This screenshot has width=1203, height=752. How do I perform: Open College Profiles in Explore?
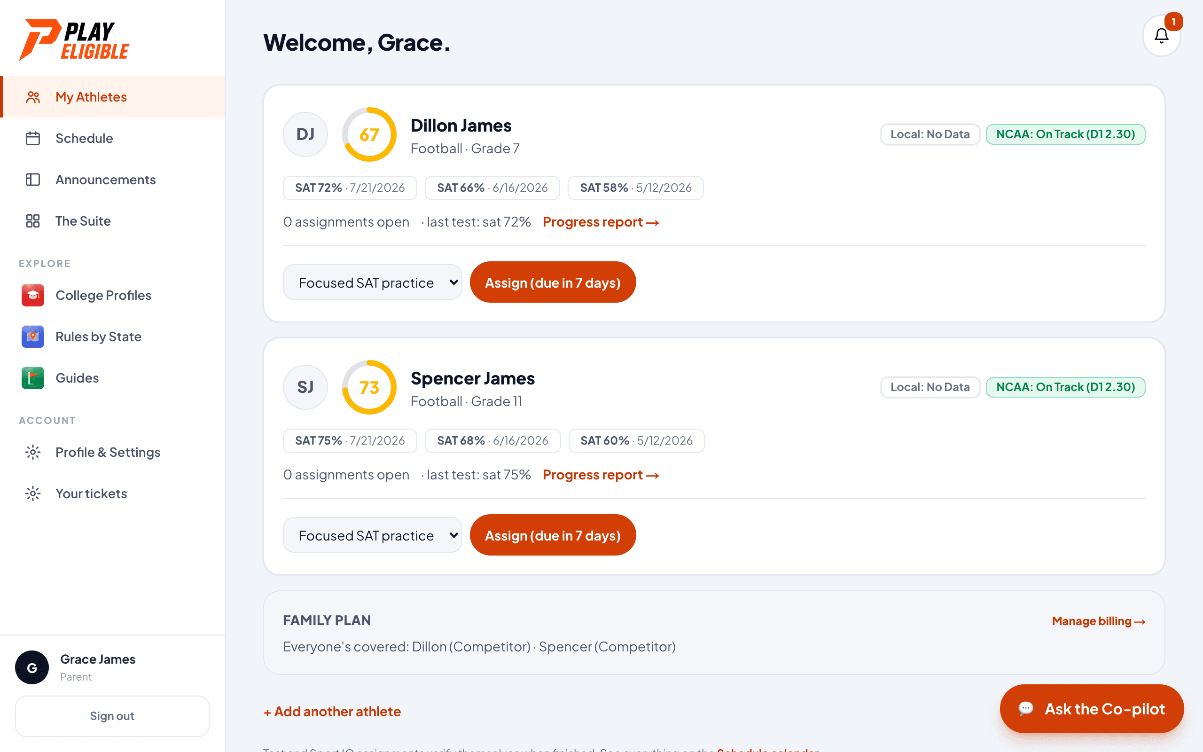coord(112,296)
